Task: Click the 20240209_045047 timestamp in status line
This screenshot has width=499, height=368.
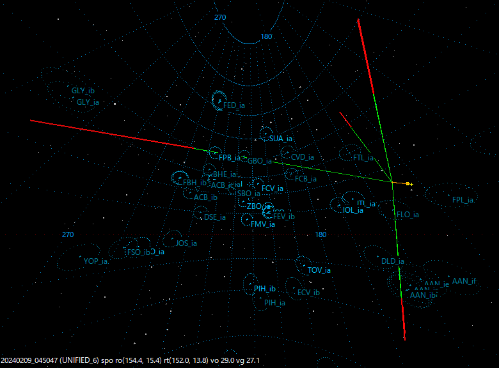Action: pos(29,360)
